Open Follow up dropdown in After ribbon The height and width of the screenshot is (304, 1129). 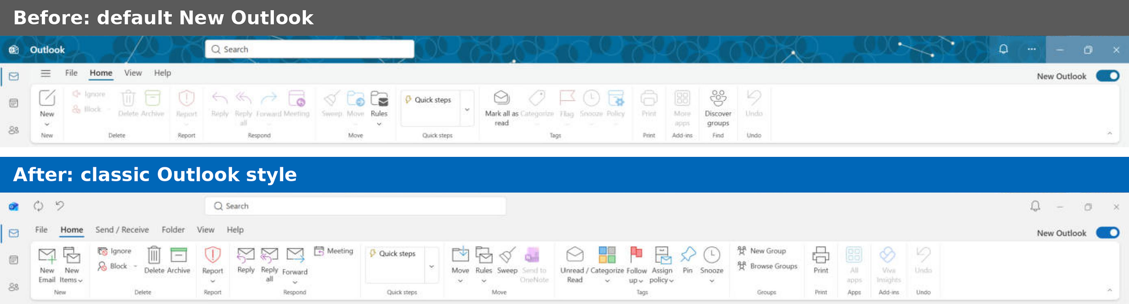tap(641, 281)
